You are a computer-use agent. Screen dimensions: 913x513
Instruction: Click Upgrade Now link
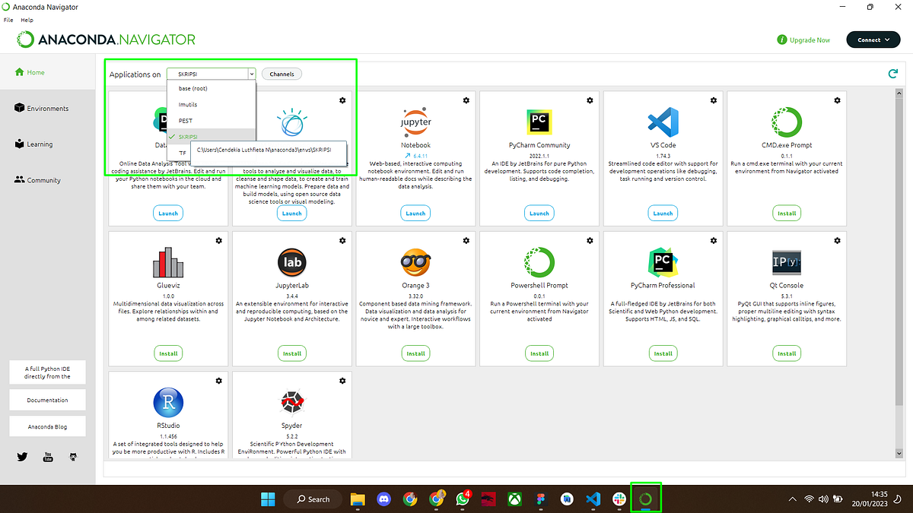coord(803,40)
